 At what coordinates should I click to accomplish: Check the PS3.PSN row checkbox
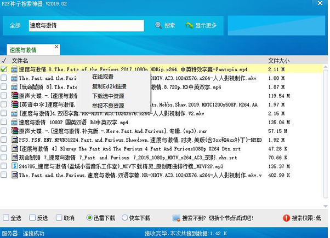[4, 140]
